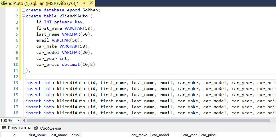276x137 pixels.
Task: Click the insert statement on line 15
Action: [151, 95]
